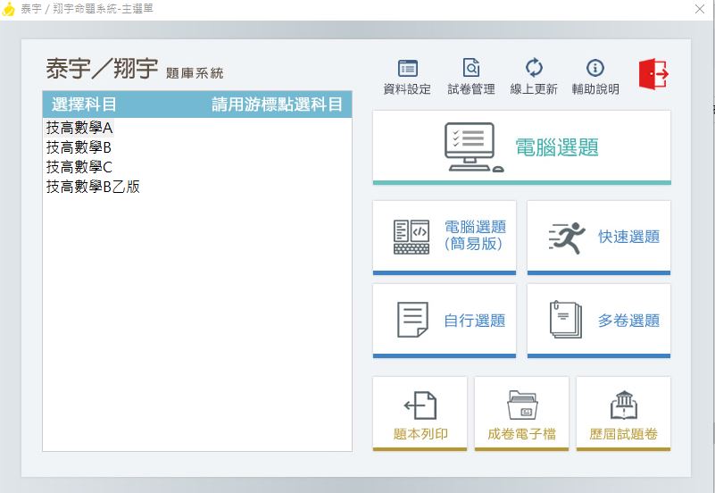715x493 pixels.
Task: Select subject 技高數學A in list
Action: [80, 128]
